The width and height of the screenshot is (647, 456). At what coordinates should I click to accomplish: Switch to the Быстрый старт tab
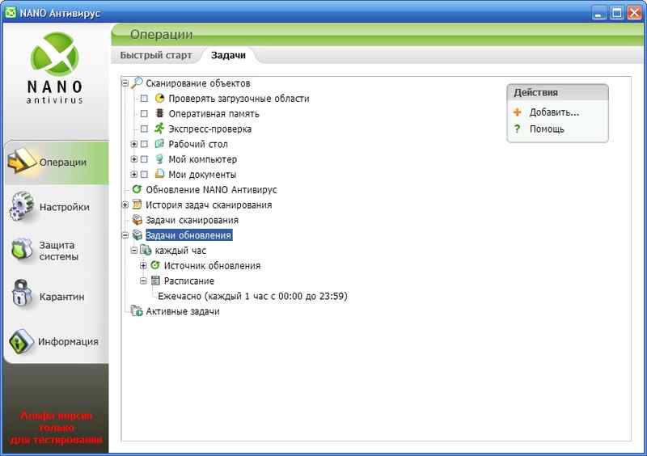coord(156,55)
